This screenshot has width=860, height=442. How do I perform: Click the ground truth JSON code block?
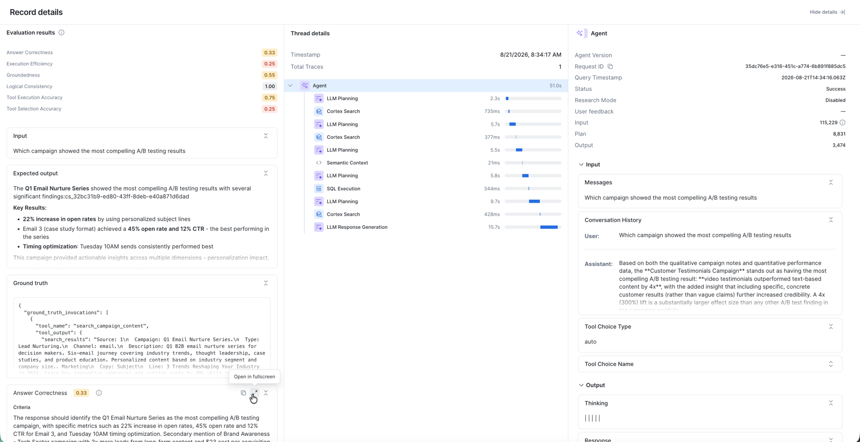(x=142, y=336)
